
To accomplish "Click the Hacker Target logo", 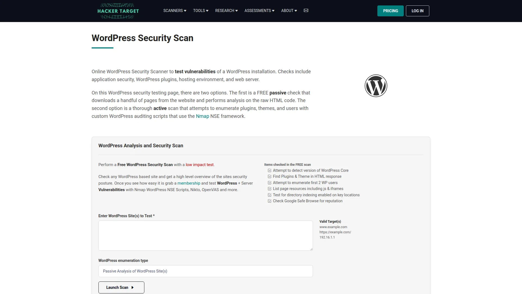I will (x=118, y=11).
